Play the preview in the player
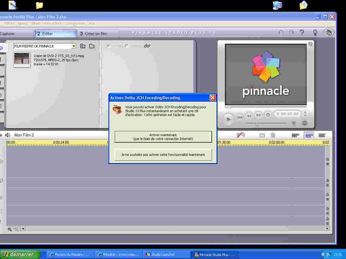This screenshot has height=259, width=346. point(228,119)
